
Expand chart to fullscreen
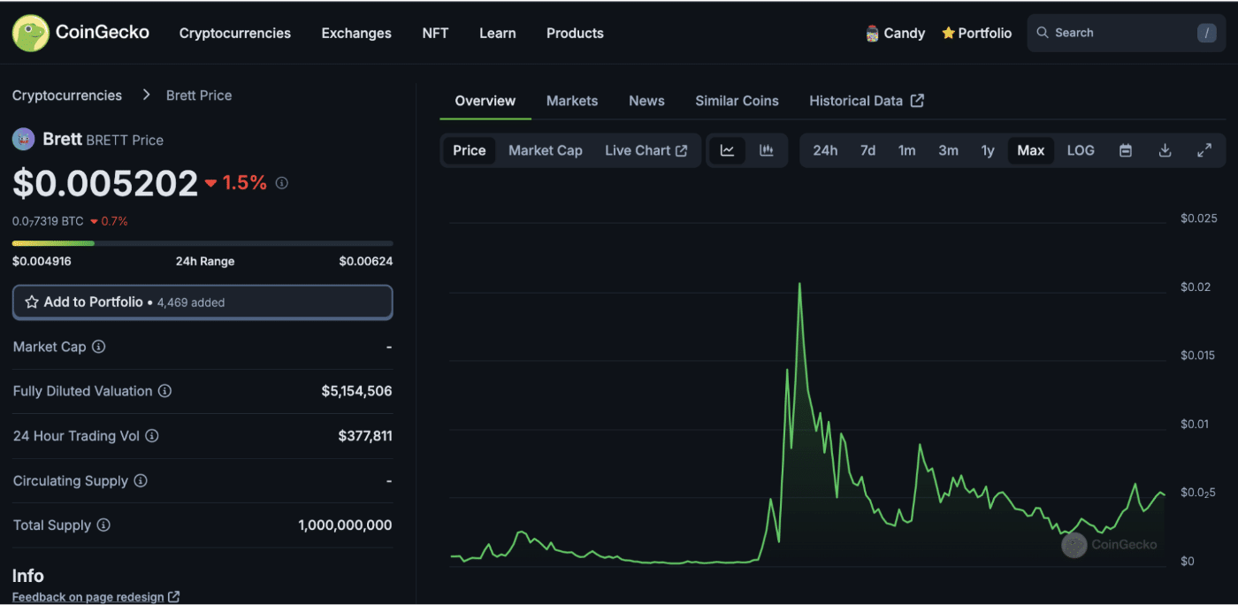point(1204,150)
